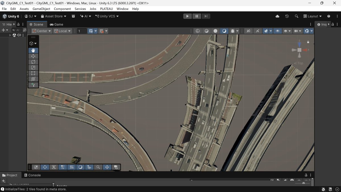341x192 pixels.
Task: Open the undo history icon
Action: [x=287, y=16]
